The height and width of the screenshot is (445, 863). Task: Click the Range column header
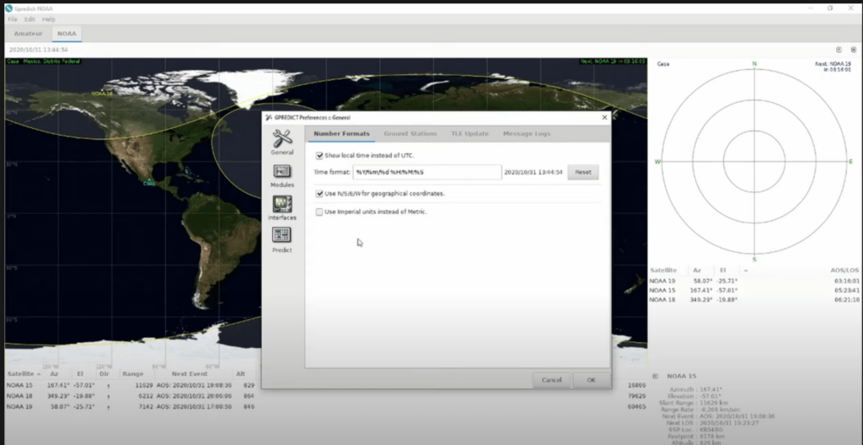[133, 374]
